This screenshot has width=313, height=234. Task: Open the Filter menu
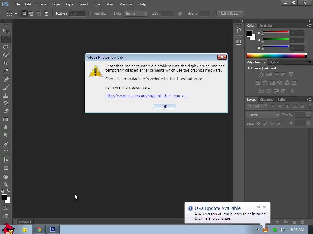tap(98, 4)
